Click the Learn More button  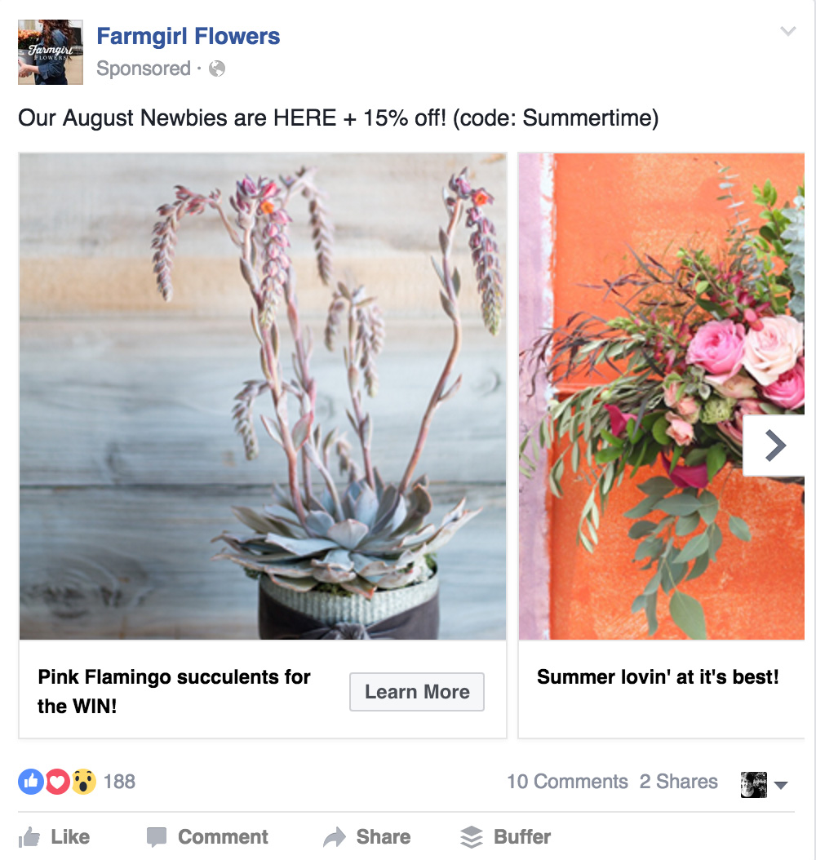pos(417,692)
